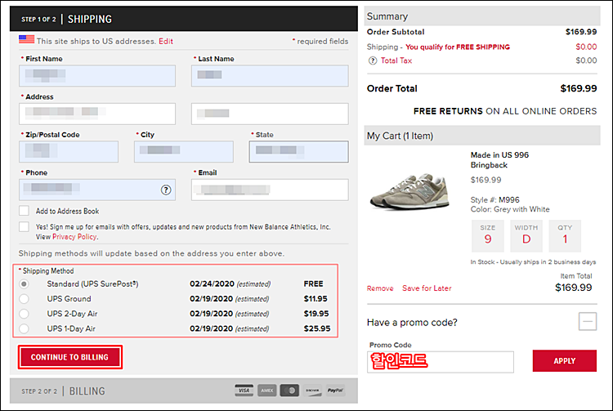Click the Total Tax help question icon
The height and width of the screenshot is (411, 613).
[373, 60]
